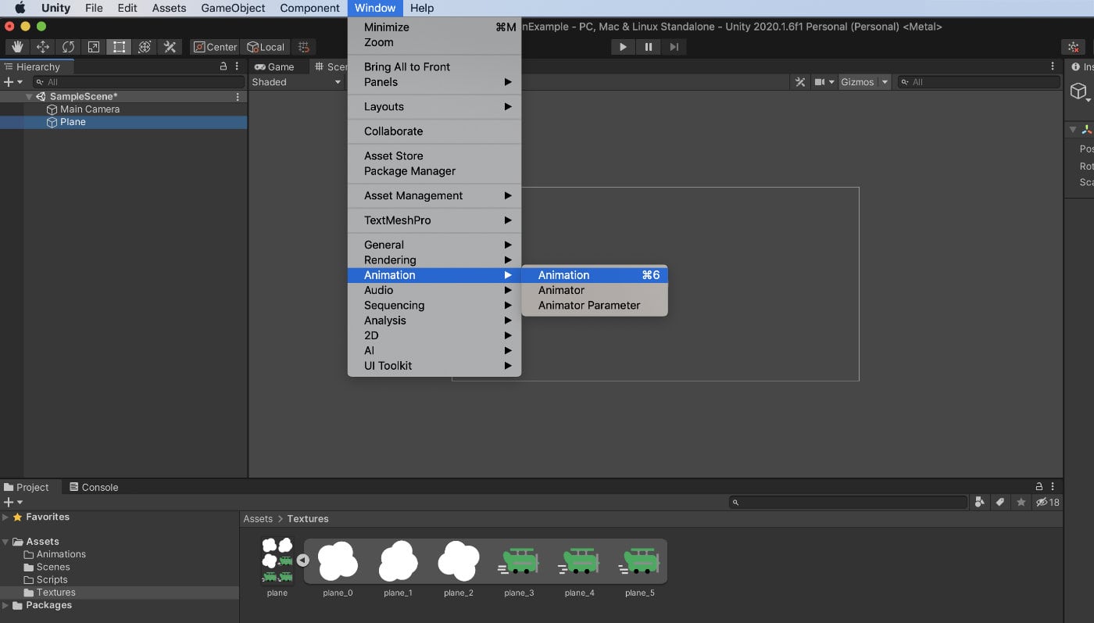Toggle the Hierarchy panel lock
Screen dimensions: 1094x623
pyautogui.click(x=223, y=66)
